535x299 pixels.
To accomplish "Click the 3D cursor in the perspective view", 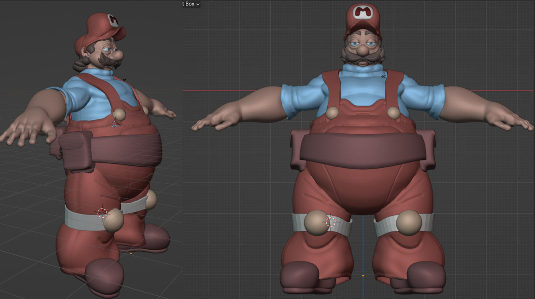I will [x=102, y=212].
